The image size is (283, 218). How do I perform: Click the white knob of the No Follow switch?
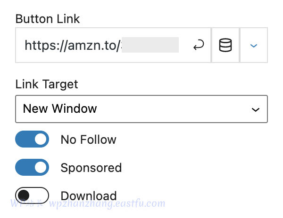click(41, 139)
